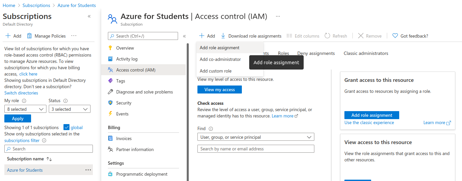Click Add role assignment button in Grant access card

pos(372,115)
